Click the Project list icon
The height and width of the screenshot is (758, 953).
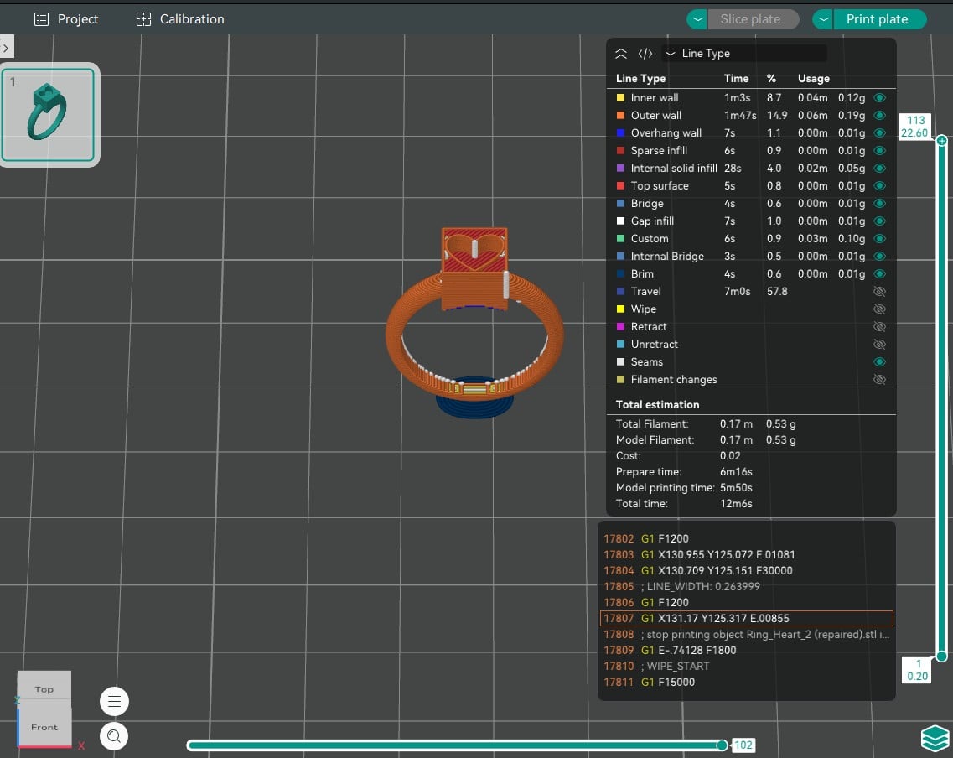pos(41,19)
